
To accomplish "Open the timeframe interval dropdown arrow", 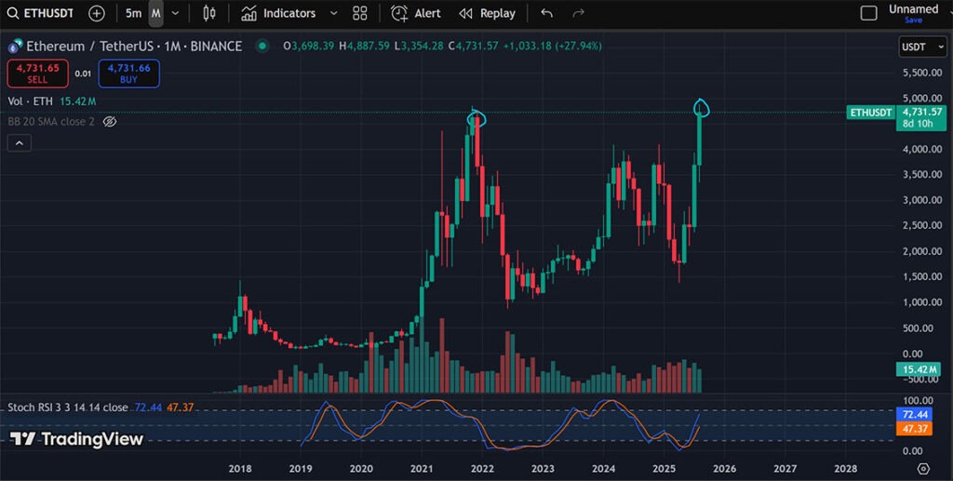I will point(176,13).
